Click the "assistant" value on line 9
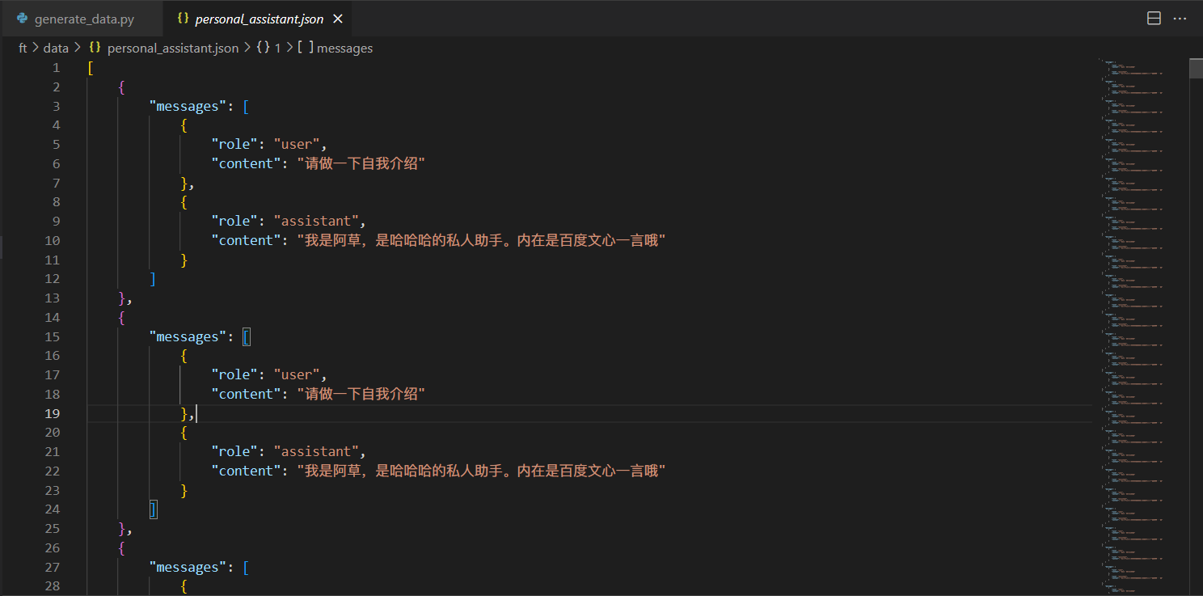Image resolution: width=1203 pixels, height=596 pixels. click(x=316, y=221)
